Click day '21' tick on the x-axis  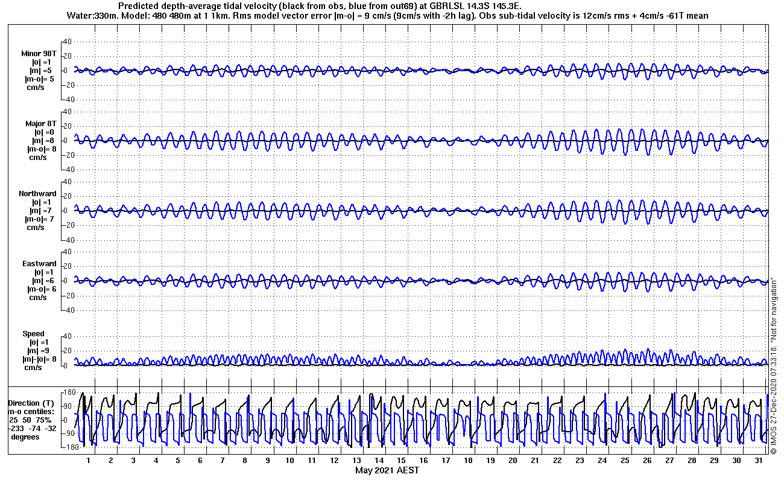535,460
